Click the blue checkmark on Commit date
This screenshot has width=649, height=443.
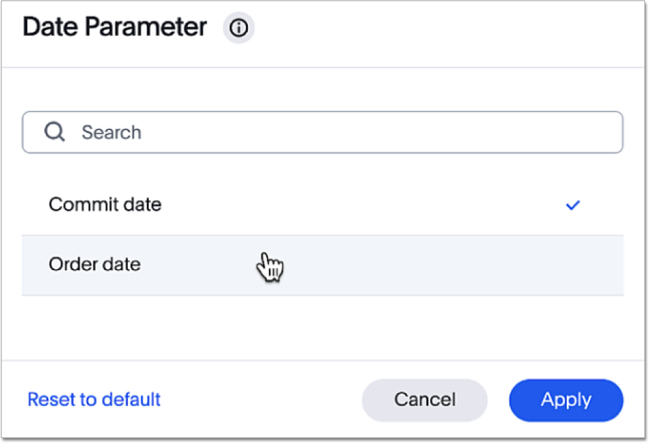(573, 206)
